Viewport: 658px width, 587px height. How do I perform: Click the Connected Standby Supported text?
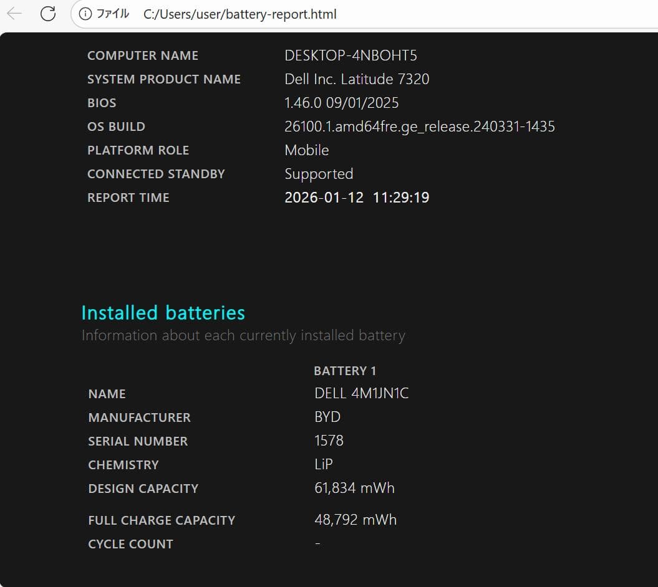click(319, 174)
